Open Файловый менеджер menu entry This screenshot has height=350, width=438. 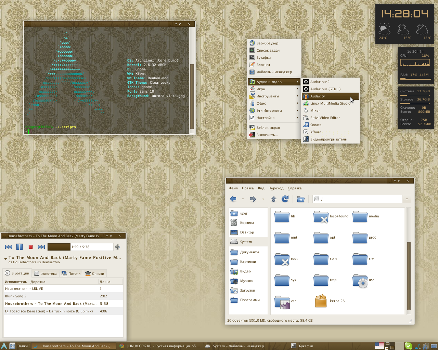[x=274, y=72]
